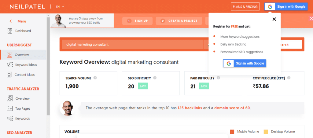
Task: Click the Plans & Pricing button
Action: point(245,7)
